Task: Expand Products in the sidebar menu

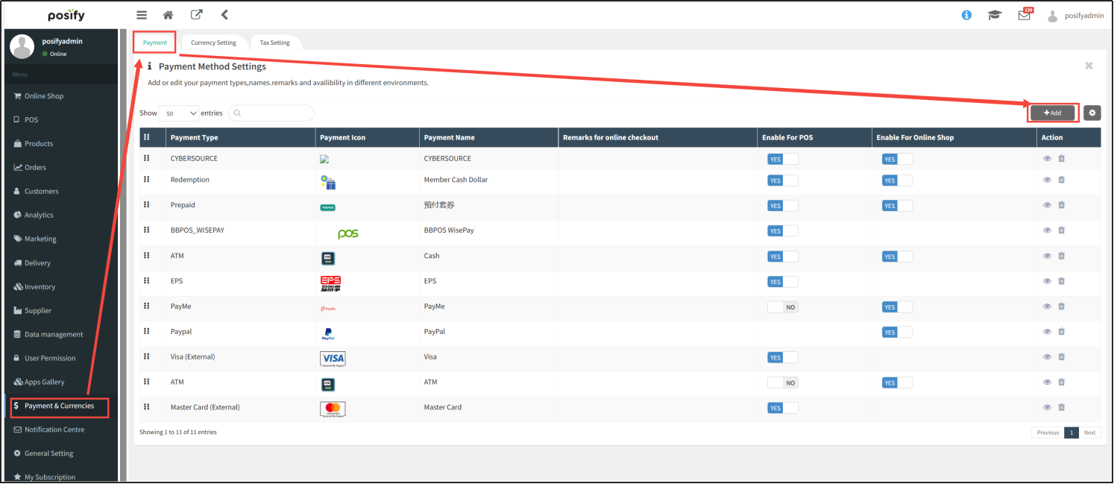Action: (39, 144)
